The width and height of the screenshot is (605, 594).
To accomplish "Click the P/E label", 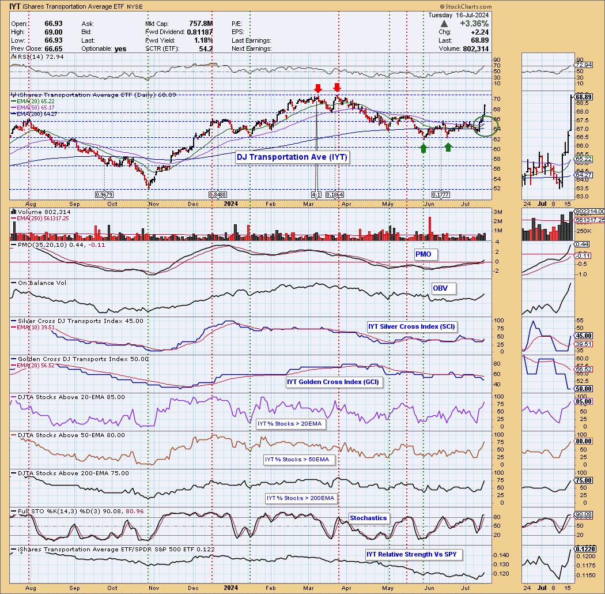I will pyautogui.click(x=237, y=24).
